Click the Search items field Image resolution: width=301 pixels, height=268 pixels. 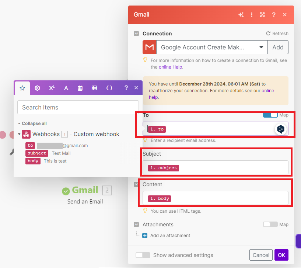pos(78,107)
